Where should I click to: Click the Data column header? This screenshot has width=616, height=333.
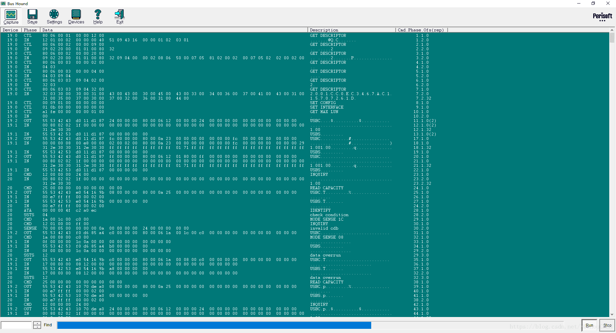tap(174, 30)
